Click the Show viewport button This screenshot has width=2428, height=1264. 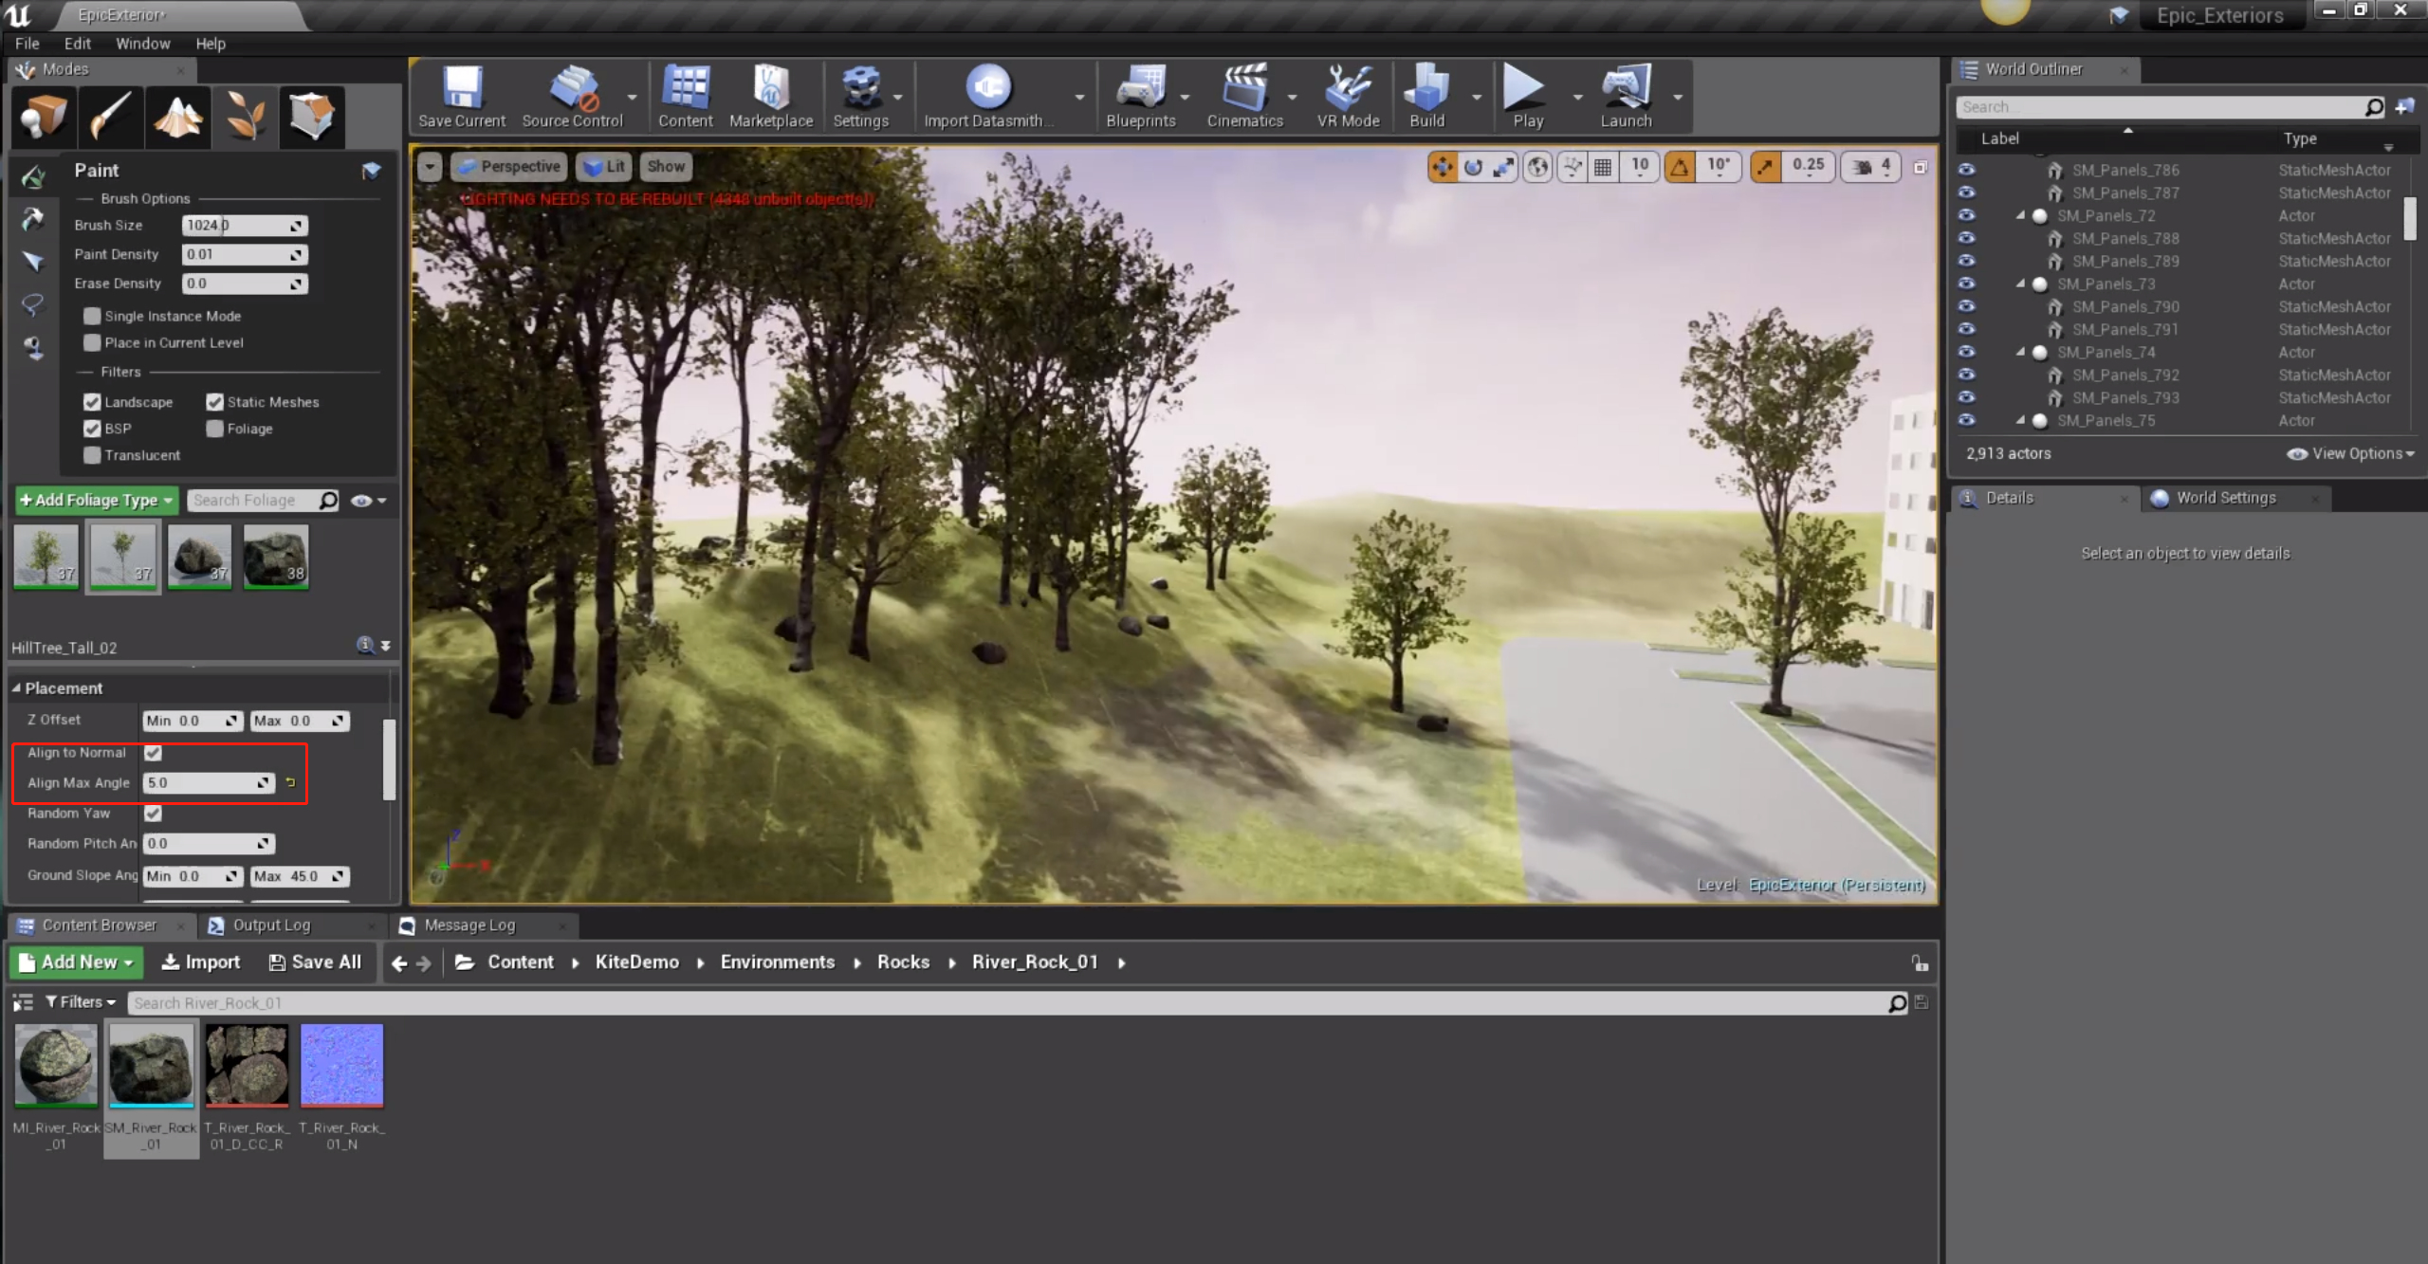point(666,167)
